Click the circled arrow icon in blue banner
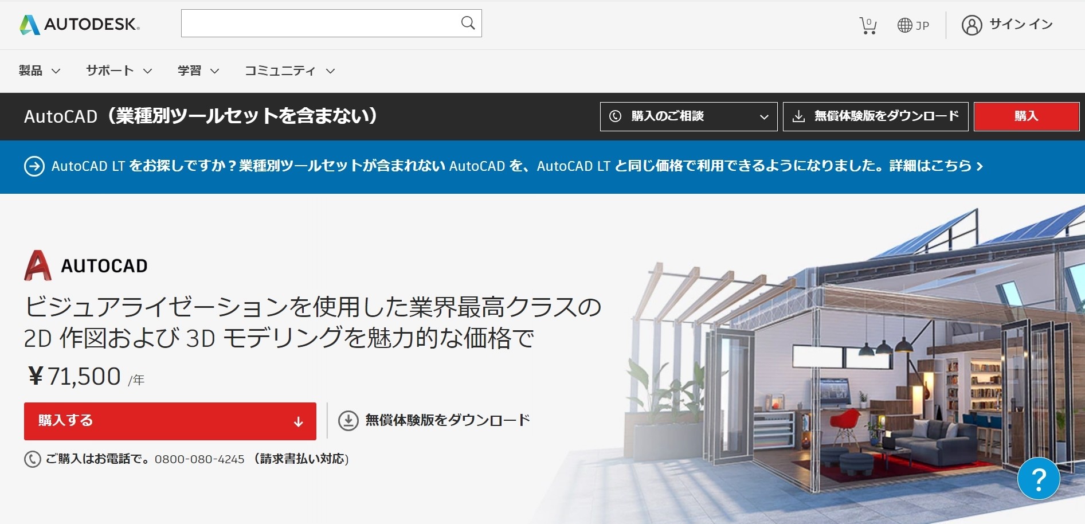The image size is (1085, 524). pos(34,166)
